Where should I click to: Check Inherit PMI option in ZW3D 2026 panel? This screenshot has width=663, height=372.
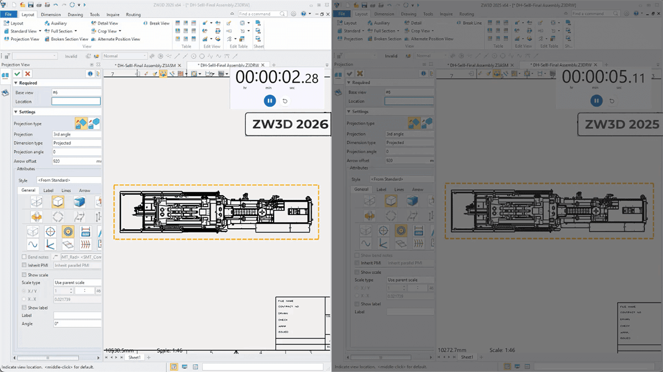tap(24, 266)
